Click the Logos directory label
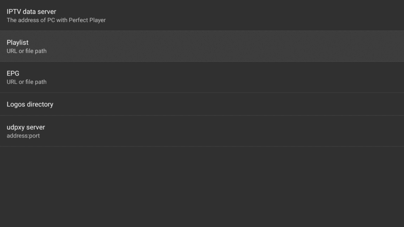Screen dimensions: 404x227 tap(30, 104)
